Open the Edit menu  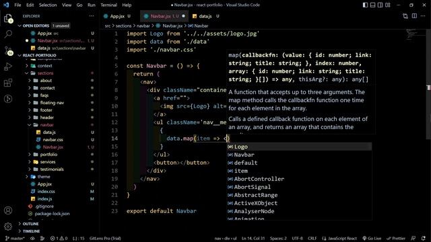coord(30,5)
